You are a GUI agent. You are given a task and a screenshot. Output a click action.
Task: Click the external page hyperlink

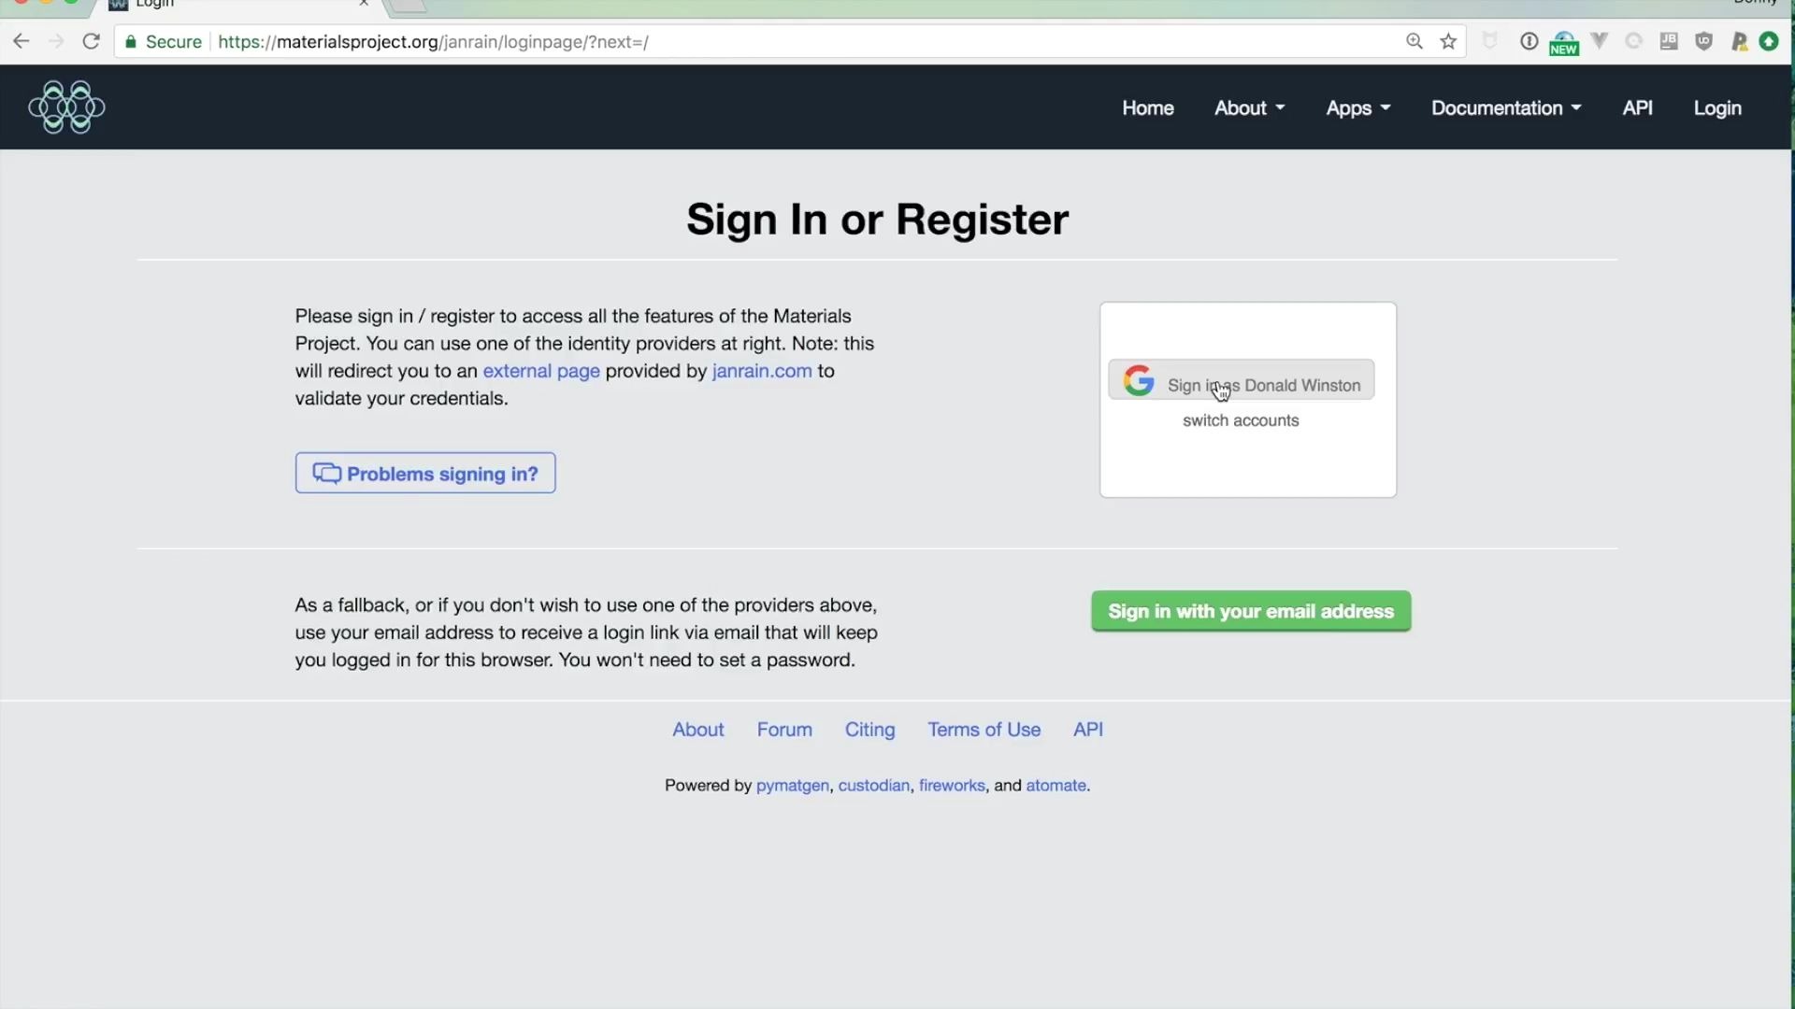pos(541,371)
